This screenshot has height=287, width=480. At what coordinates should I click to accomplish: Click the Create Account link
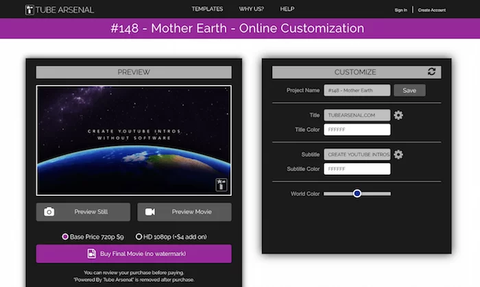pos(431,10)
